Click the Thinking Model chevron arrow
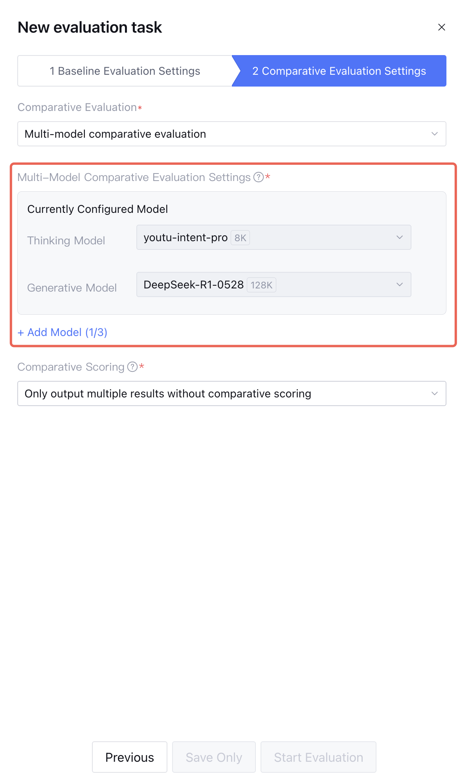Viewport: 470px width, 783px height. click(x=399, y=237)
